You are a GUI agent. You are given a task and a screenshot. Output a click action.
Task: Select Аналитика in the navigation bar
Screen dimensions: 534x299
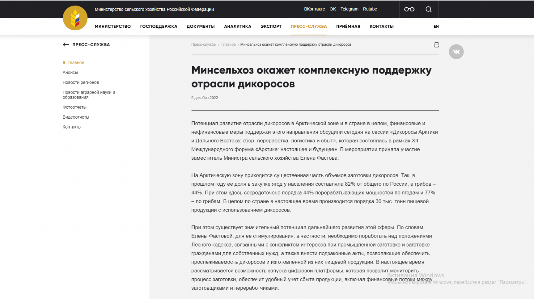click(x=238, y=26)
